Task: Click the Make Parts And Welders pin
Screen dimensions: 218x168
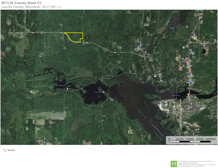Action: click(215, 40)
